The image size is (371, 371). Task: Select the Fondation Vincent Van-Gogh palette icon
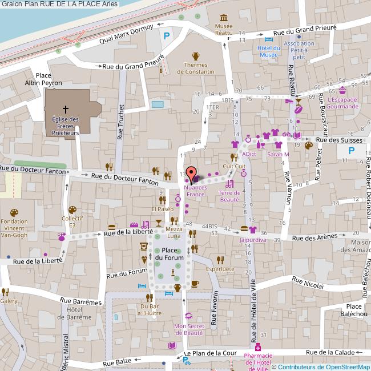(14, 212)
